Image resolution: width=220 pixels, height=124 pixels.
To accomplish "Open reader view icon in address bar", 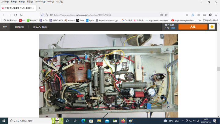I will 161,15.
